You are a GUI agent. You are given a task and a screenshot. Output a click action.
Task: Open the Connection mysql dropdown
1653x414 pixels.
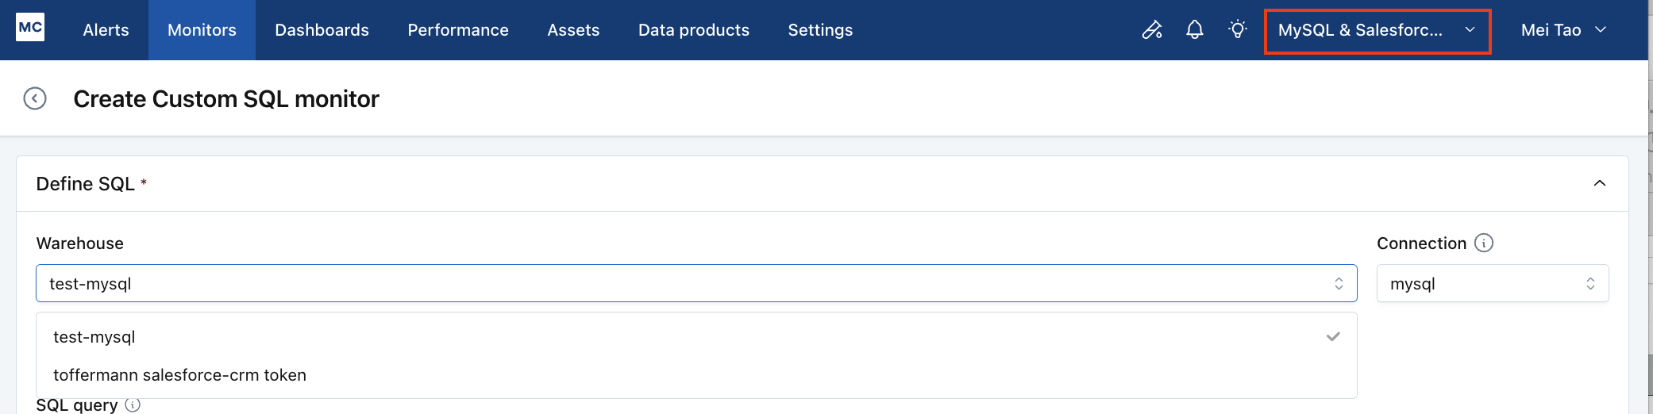pos(1493,283)
